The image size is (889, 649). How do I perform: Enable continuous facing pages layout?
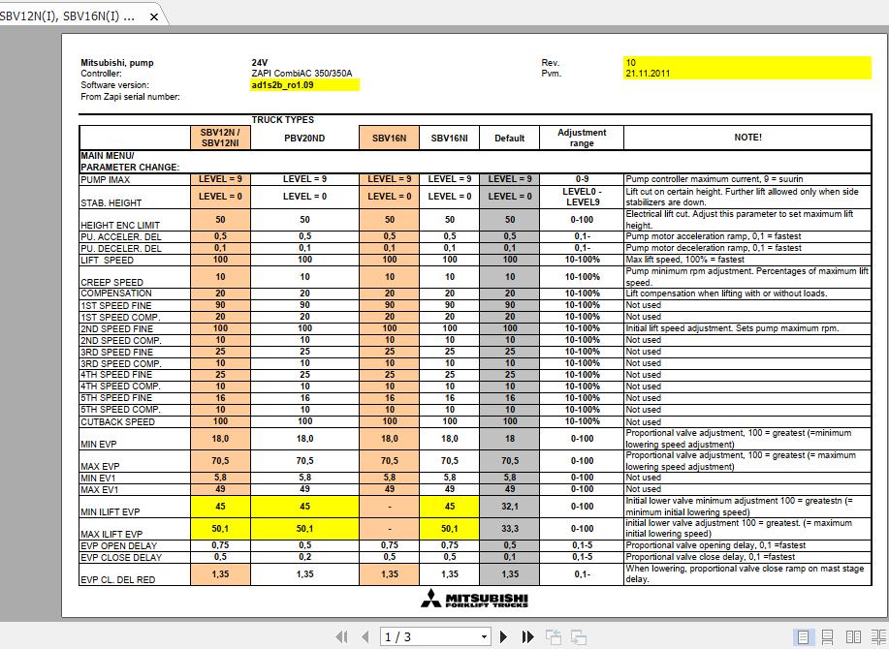[x=875, y=636]
